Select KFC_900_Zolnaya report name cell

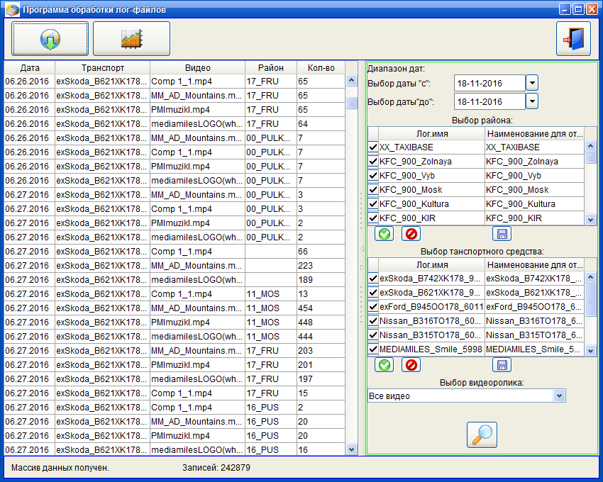point(535,162)
